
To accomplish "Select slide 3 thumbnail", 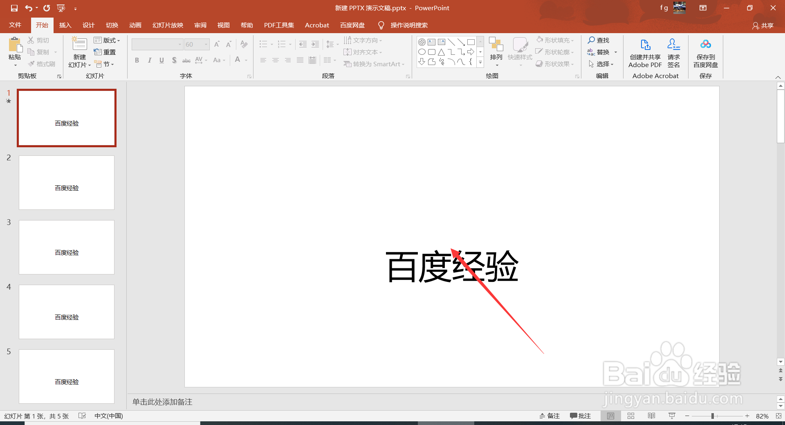I will click(x=67, y=247).
